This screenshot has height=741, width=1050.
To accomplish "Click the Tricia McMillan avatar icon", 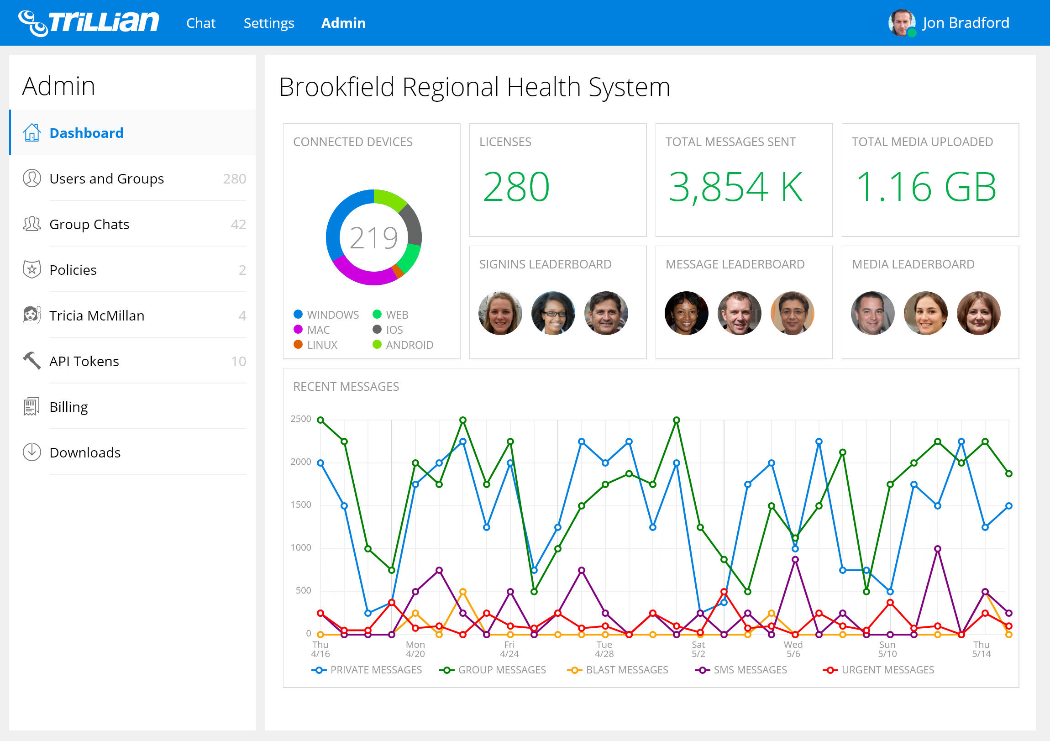I will click(31, 315).
